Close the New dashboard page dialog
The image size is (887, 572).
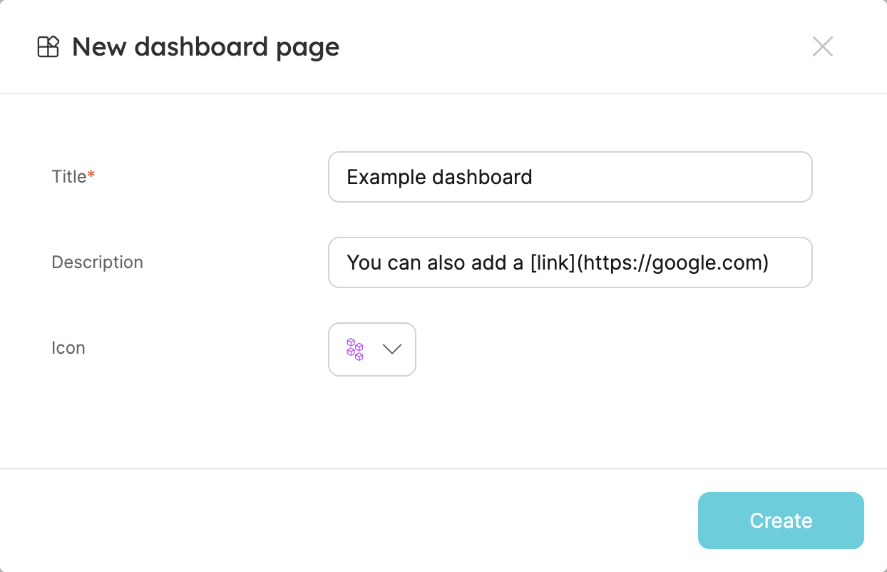822,47
